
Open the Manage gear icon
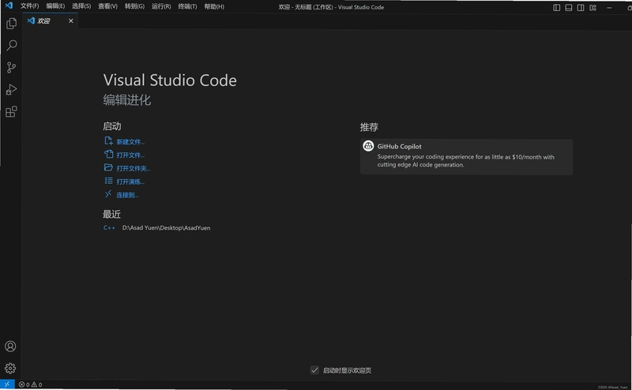coord(10,368)
